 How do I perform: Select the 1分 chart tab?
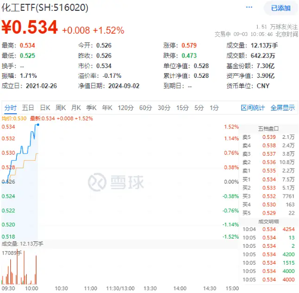(214, 108)
